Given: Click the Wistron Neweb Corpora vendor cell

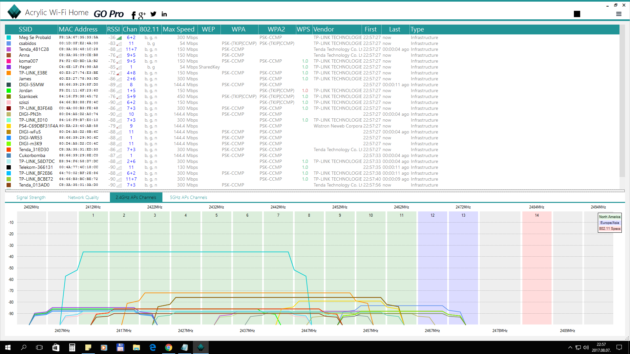Looking at the screenshot, I should (338, 126).
